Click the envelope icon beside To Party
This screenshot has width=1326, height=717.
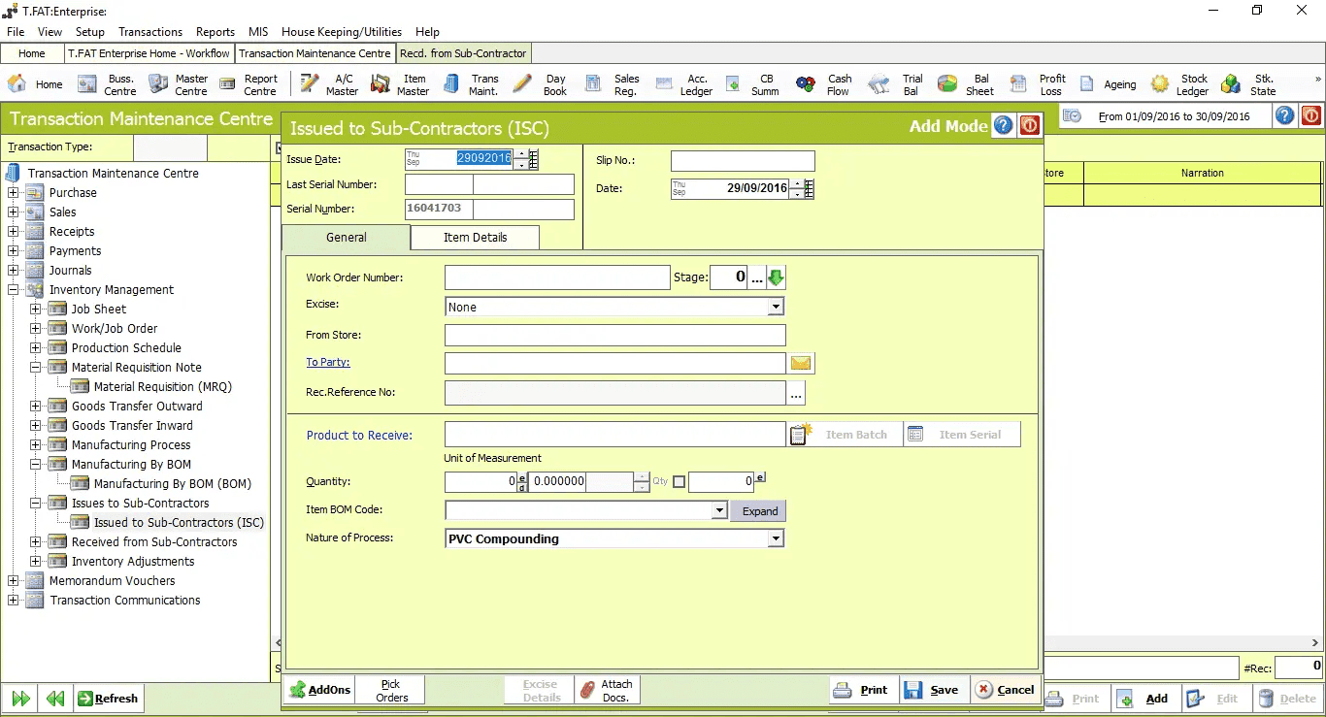click(801, 363)
